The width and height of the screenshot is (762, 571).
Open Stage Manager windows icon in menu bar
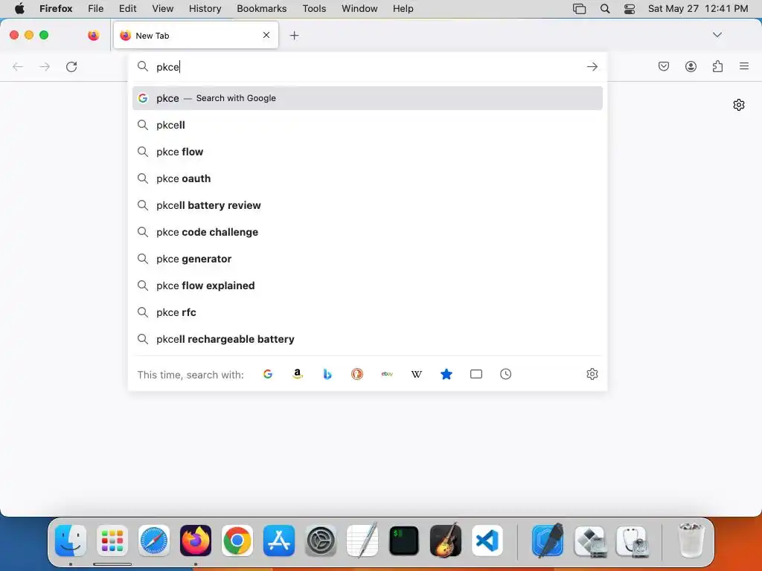(x=579, y=8)
